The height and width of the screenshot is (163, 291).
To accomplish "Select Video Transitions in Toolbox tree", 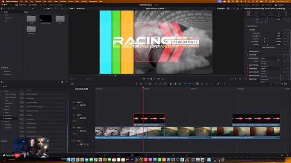I will tap(10, 94).
